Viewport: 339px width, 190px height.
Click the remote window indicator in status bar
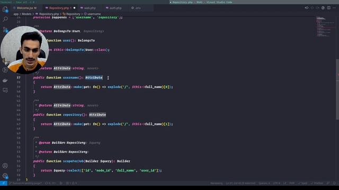point(4,183)
